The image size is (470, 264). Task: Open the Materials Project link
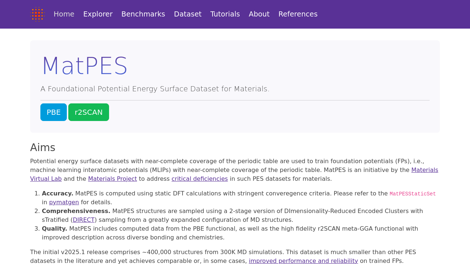point(112,179)
